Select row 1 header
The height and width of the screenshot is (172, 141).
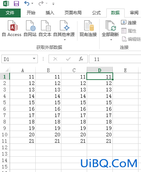click(5, 76)
